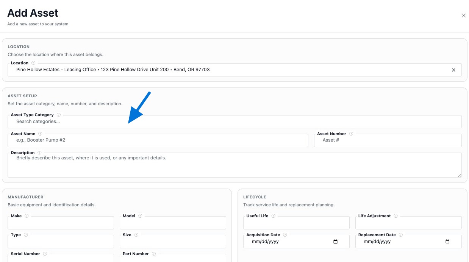Show help for Part Number field
This screenshot has height=262, width=469.
tap(153, 254)
